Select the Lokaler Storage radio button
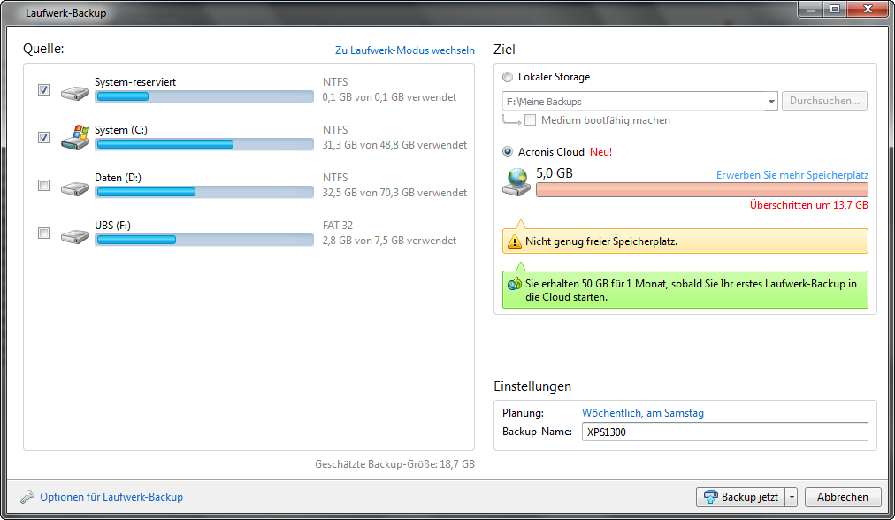895x520 pixels. [x=508, y=77]
